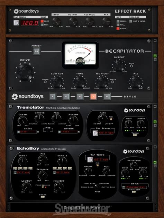The width and height of the screenshot is (164, 218).
Task: Toggle the Tremolator MIDI lock switch
Action: tap(111, 119)
